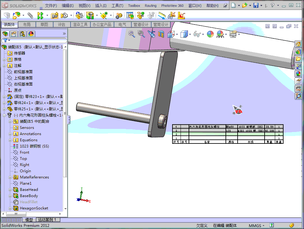
Task: Open the PropertyManager tab icon
Action: click(x=14, y=34)
